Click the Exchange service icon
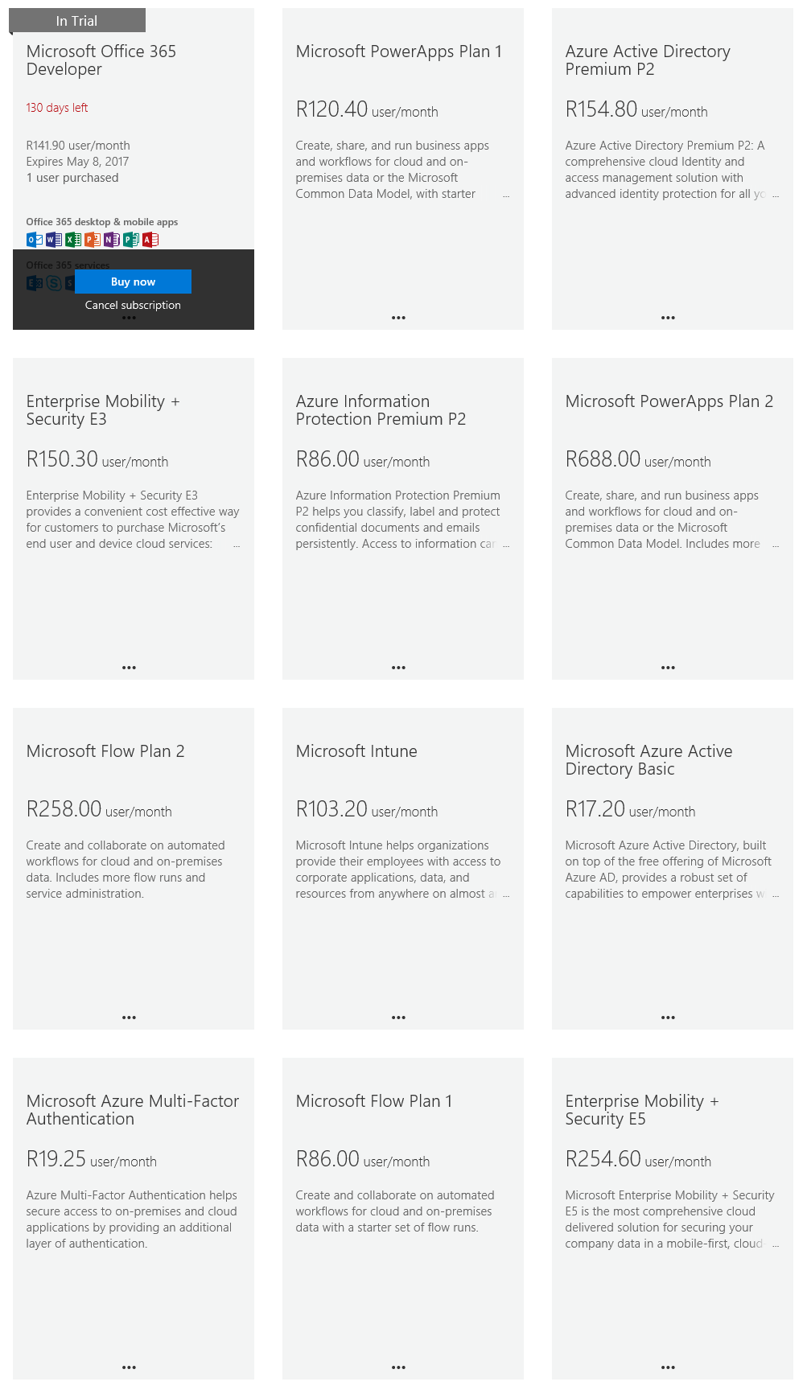The width and height of the screenshot is (807, 1394). coord(33,282)
